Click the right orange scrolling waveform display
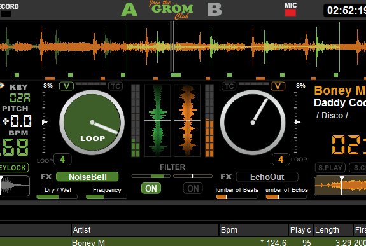The width and height of the screenshot is (366, 246). tap(187, 121)
